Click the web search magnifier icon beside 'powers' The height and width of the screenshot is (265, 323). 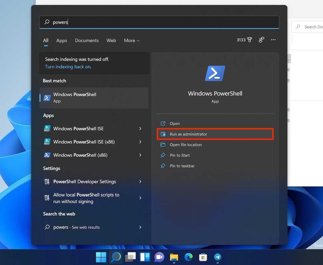click(47, 227)
